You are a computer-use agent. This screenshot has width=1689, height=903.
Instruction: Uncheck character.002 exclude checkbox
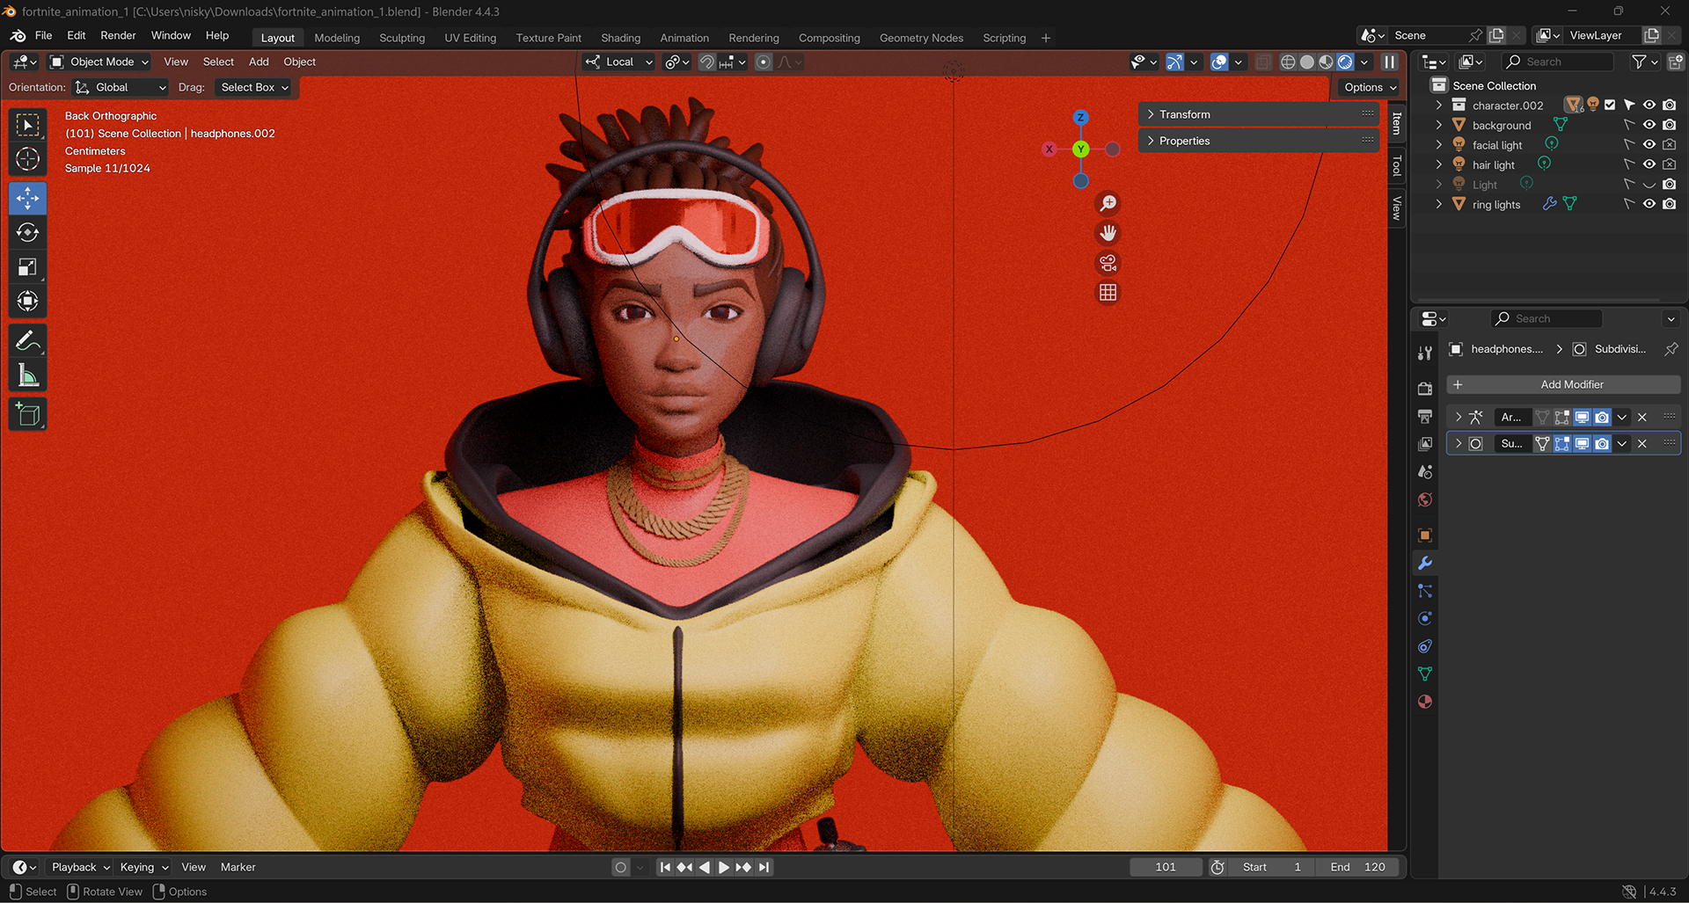[1610, 105]
